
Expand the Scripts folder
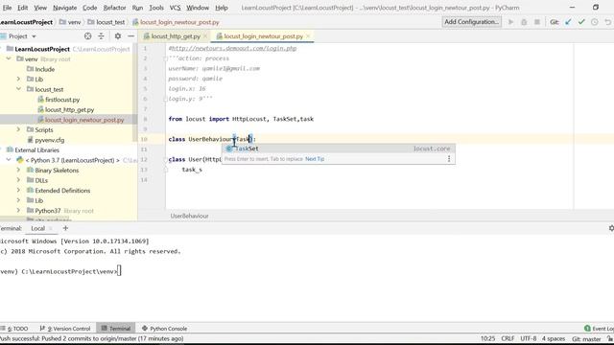coord(18,129)
